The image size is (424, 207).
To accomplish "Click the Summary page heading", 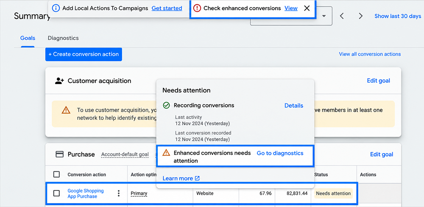I will (x=32, y=16).
